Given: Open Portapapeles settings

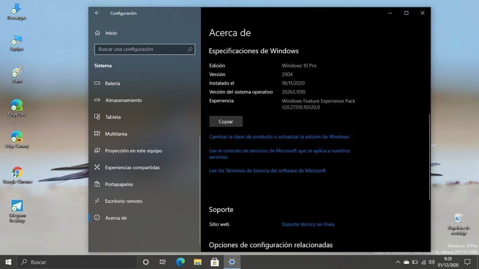Looking at the screenshot, I should tap(119, 184).
